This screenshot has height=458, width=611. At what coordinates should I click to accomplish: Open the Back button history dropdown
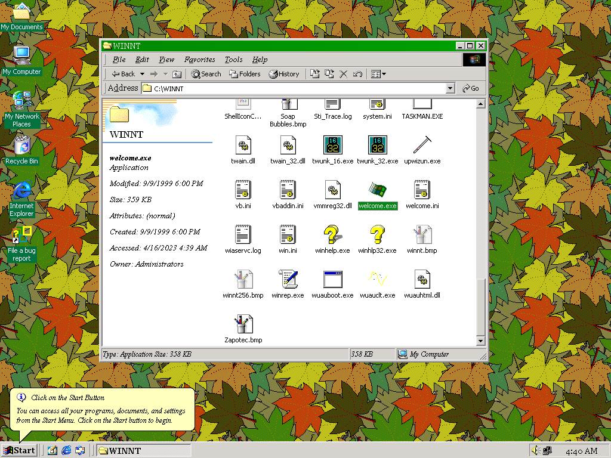pyautogui.click(x=142, y=74)
